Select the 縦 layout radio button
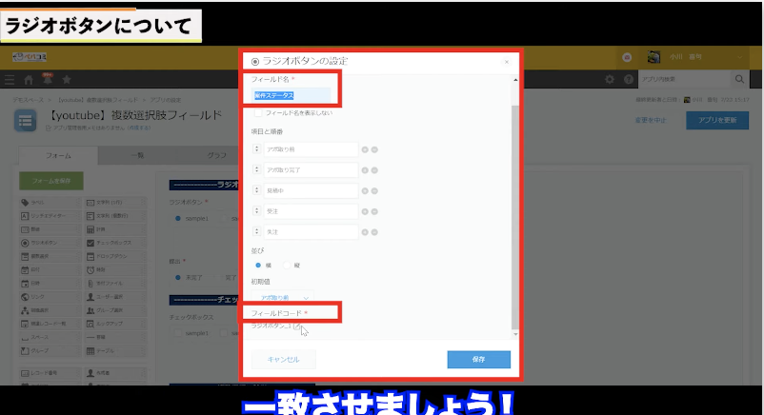Viewport: 764px width, 415px height. (287, 265)
